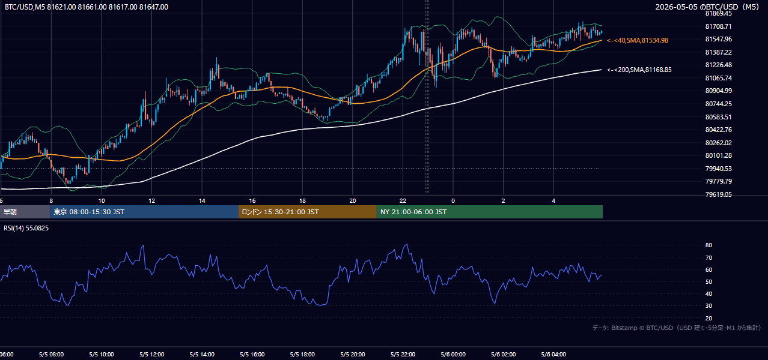This screenshot has height=360, width=768.
Task: Click RSI scale level 80
Action: coord(709,245)
